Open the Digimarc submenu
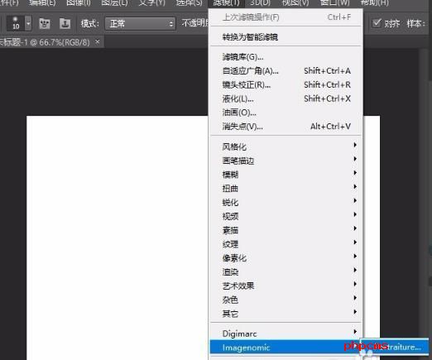432x360 pixels. click(x=286, y=334)
